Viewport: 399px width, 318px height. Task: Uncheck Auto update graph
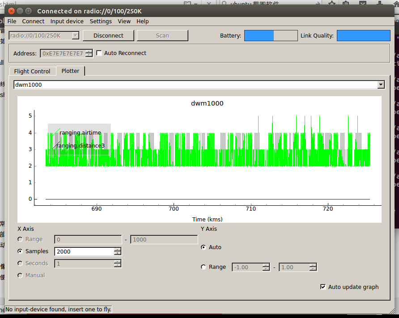[323, 287]
